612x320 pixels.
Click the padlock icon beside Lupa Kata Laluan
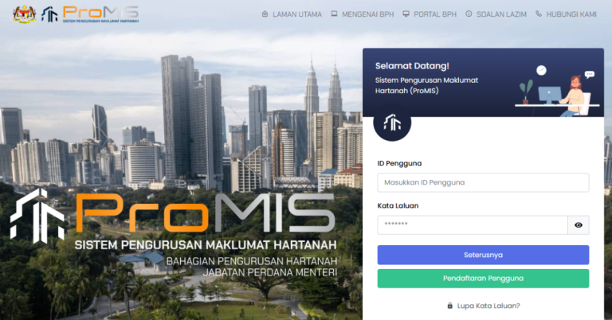click(450, 306)
